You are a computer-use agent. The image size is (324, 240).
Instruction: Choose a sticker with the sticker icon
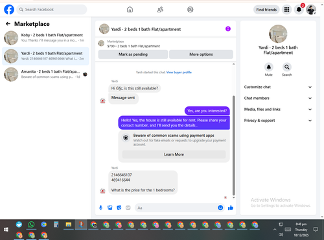[x=119, y=208]
